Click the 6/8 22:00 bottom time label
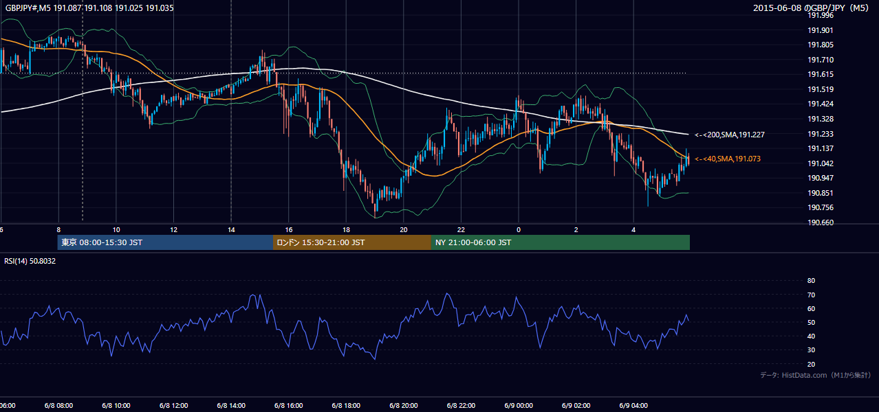This screenshot has height=412, width=879. pyautogui.click(x=460, y=406)
